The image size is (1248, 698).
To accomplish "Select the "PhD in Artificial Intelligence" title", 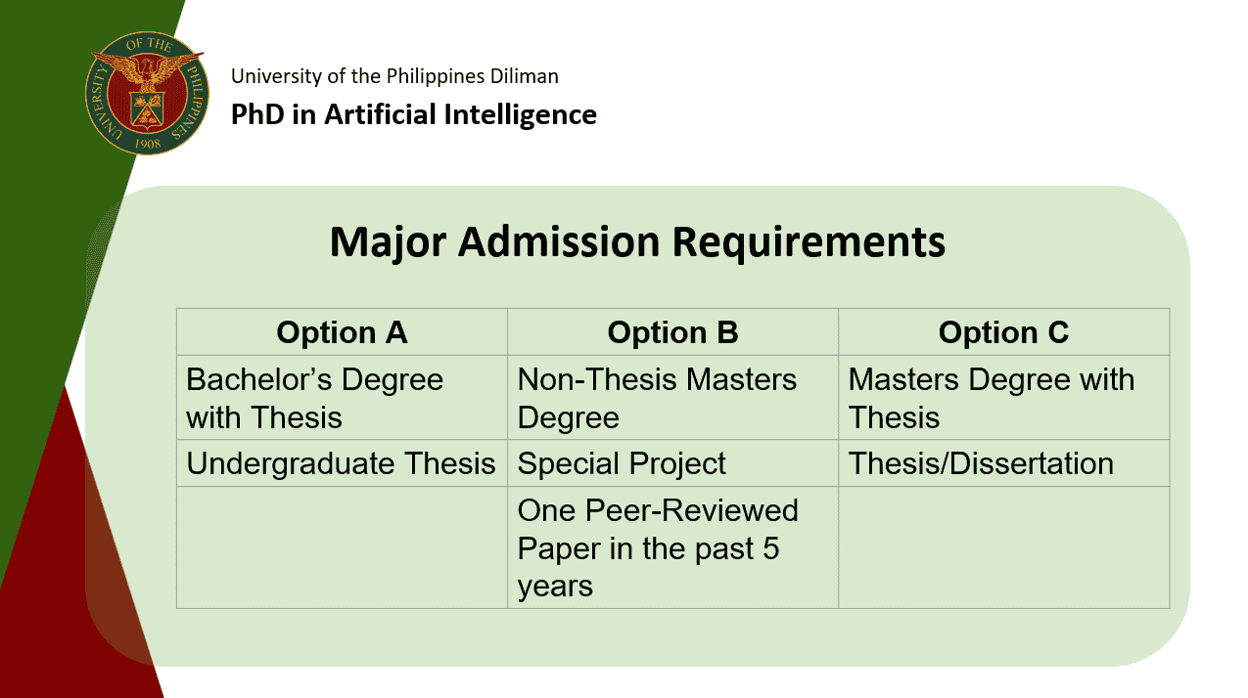I will click(x=413, y=114).
